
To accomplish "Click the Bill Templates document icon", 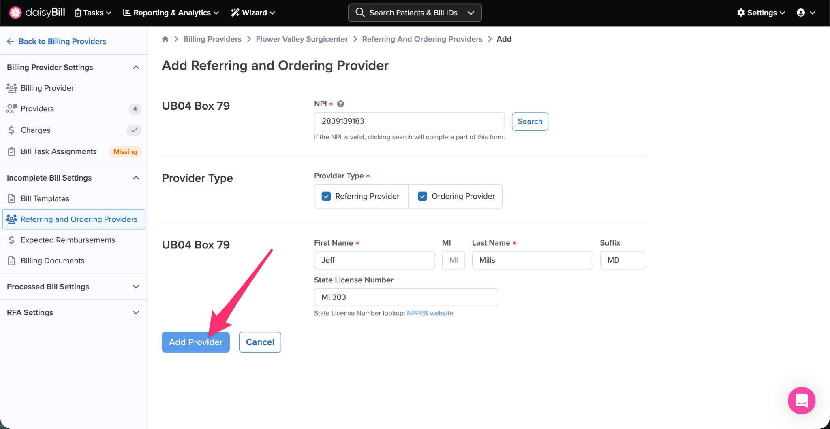I will pyautogui.click(x=12, y=199).
